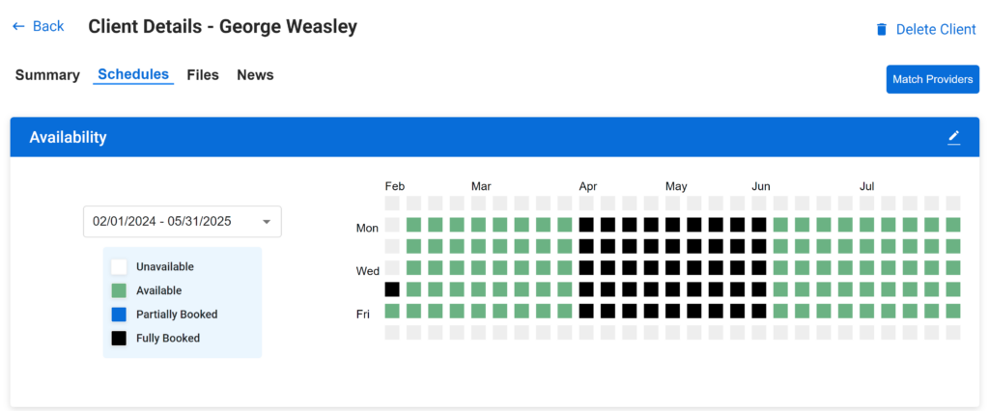Viewport: 989px width, 411px height.
Task: Click the Fully Booked black swatch
Action: click(x=119, y=339)
